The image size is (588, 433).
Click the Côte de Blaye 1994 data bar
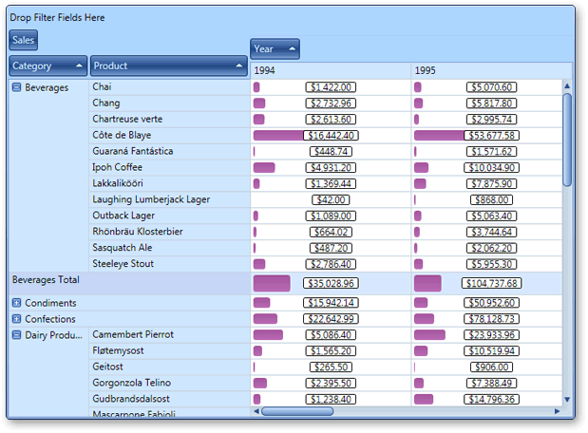click(x=274, y=136)
